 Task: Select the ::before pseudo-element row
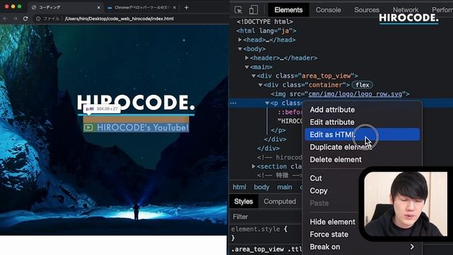coord(289,112)
